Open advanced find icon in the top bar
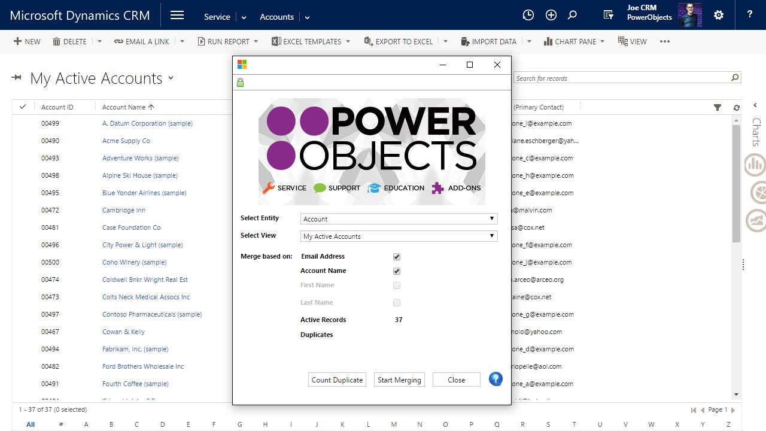The width and height of the screenshot is (766, 431). pos(609,16)
